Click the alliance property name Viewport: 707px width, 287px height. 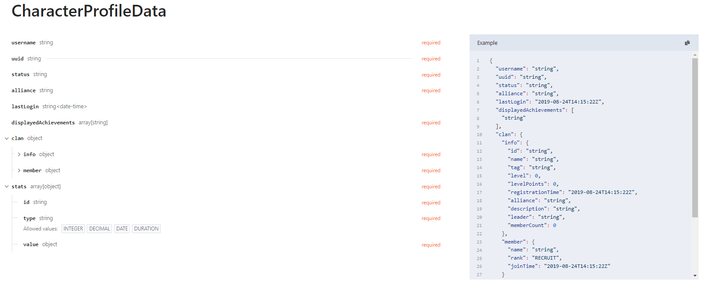point(24,90)
